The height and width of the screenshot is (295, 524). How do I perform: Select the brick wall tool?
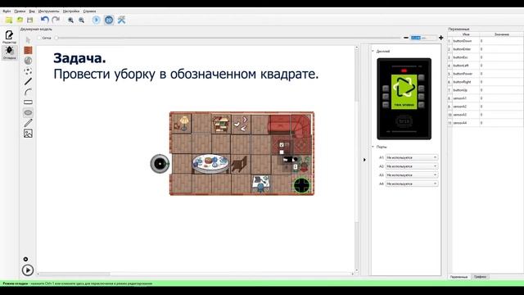28,51
